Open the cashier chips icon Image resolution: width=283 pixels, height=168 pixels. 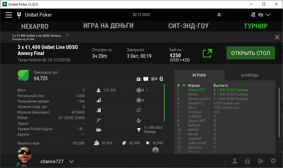click(253, 15)
